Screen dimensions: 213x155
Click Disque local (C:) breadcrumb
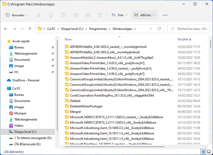[x=72, y=29]
